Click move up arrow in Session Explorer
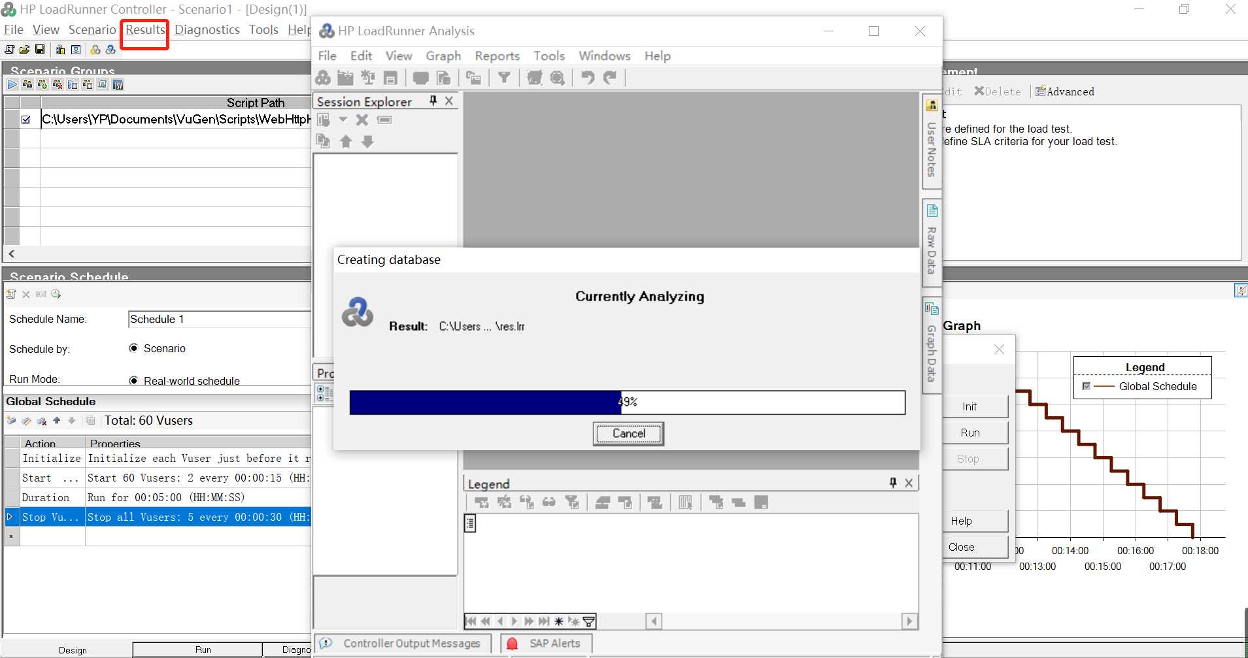 (346, 141)
